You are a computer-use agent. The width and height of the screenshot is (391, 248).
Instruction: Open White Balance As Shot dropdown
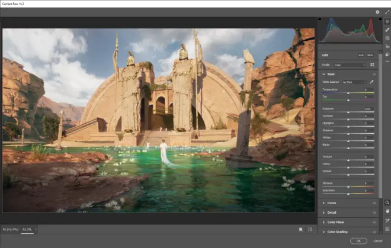point(354,82)
